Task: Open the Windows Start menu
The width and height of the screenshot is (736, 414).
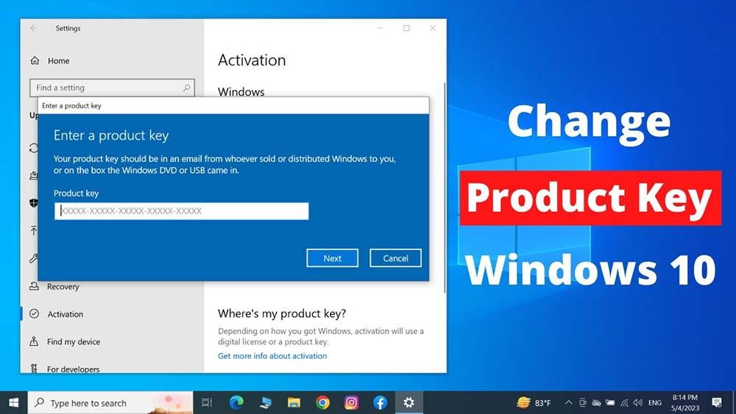Action: 13,402
